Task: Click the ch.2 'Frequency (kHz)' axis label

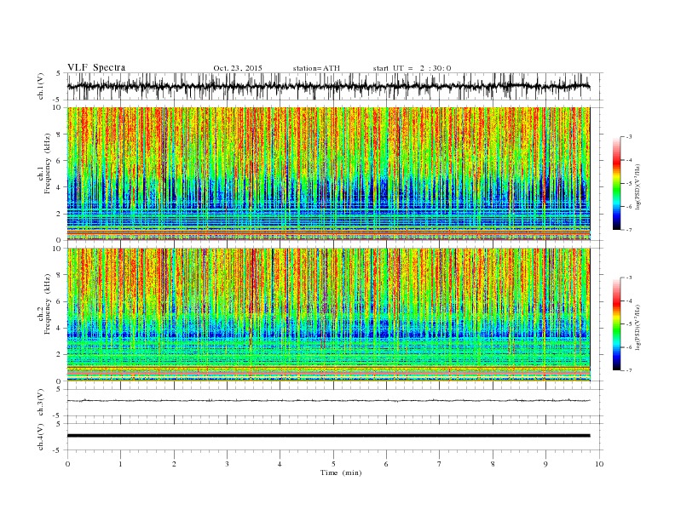Action: pos(47,305)
